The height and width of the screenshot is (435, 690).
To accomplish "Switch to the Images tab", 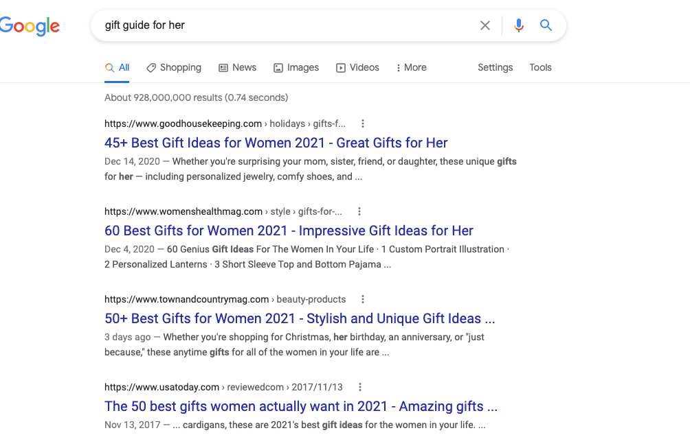I will 296,68.
